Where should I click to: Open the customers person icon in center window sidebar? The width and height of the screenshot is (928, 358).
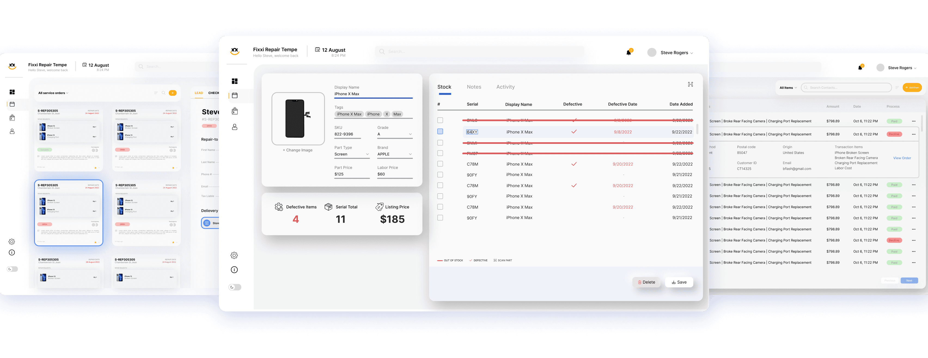pyautogui.click(x=234, y=127)
